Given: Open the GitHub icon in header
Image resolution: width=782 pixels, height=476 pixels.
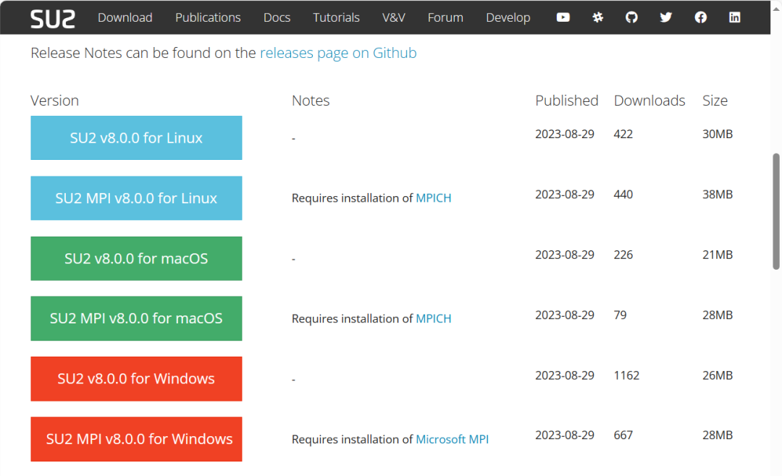Looking at the screenshot, I should click(631, 17).
